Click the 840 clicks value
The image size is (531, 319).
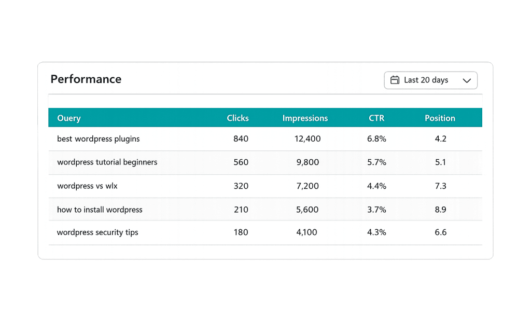pos(241,138)
